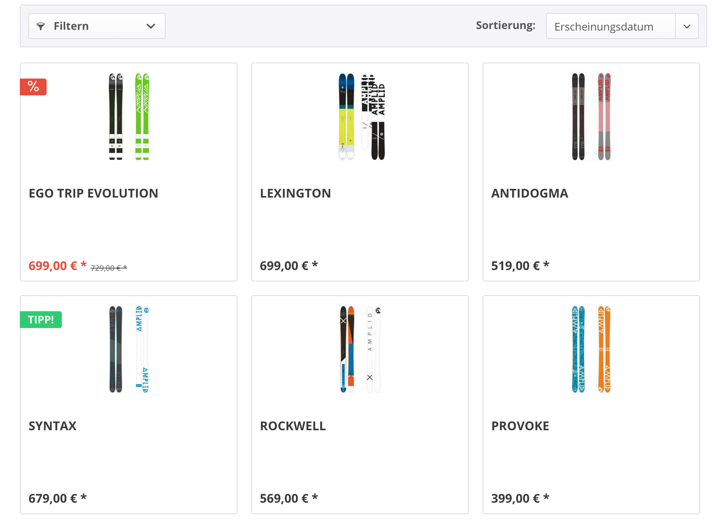
Task: Click the sort dropdown arrow button
Action: 687,26
